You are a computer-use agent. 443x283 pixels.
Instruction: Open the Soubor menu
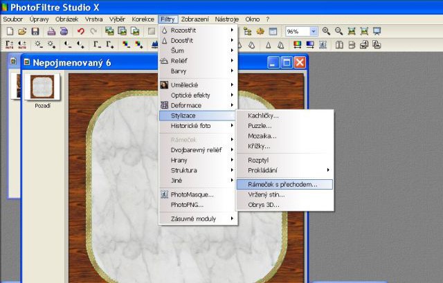[x=12, y=19]
